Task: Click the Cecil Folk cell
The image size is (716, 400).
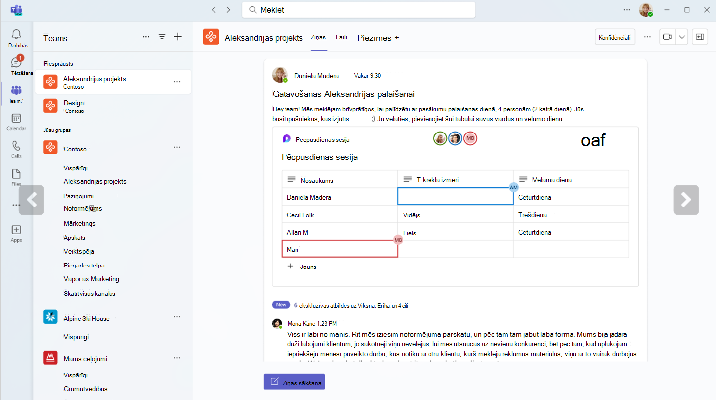Action: tap(339, 215)
